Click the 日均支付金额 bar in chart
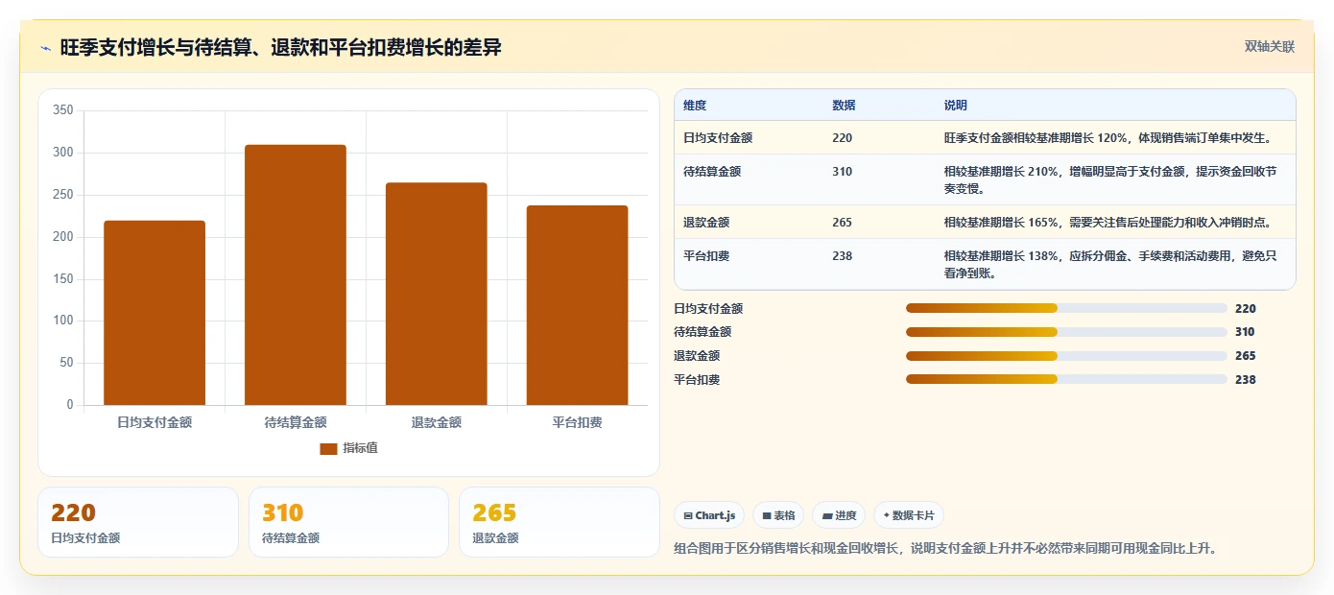Screen dimensions: 1334x595 (x=155, y=313)
